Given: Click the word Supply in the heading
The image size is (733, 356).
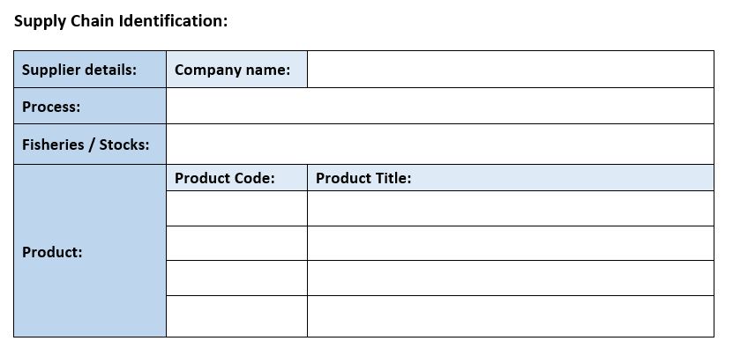Looking at the screenshot, I should coord(38,21).
